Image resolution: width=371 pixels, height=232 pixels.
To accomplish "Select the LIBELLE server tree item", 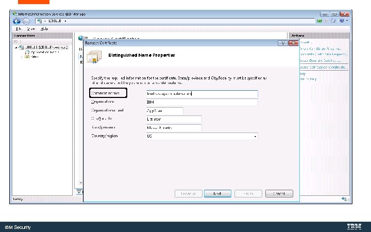I will [46, 47].
